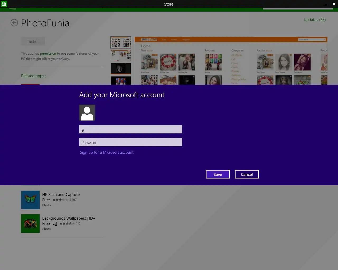Viewport: 338px width, 270px height.
Task: Click the PhotoFunia page title
Action: pos(45,23)
